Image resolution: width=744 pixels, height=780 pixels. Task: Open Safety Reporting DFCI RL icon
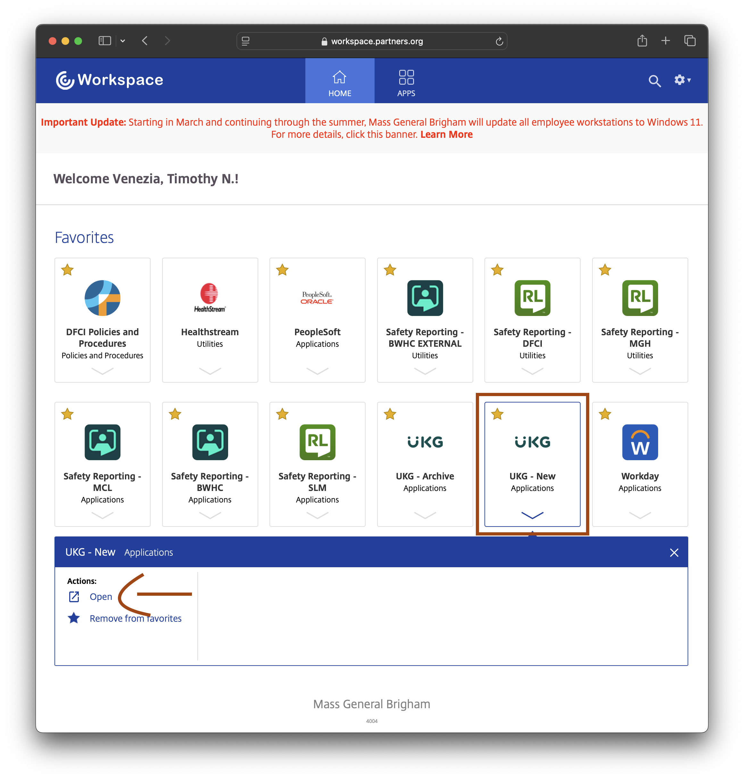point(532,298)
